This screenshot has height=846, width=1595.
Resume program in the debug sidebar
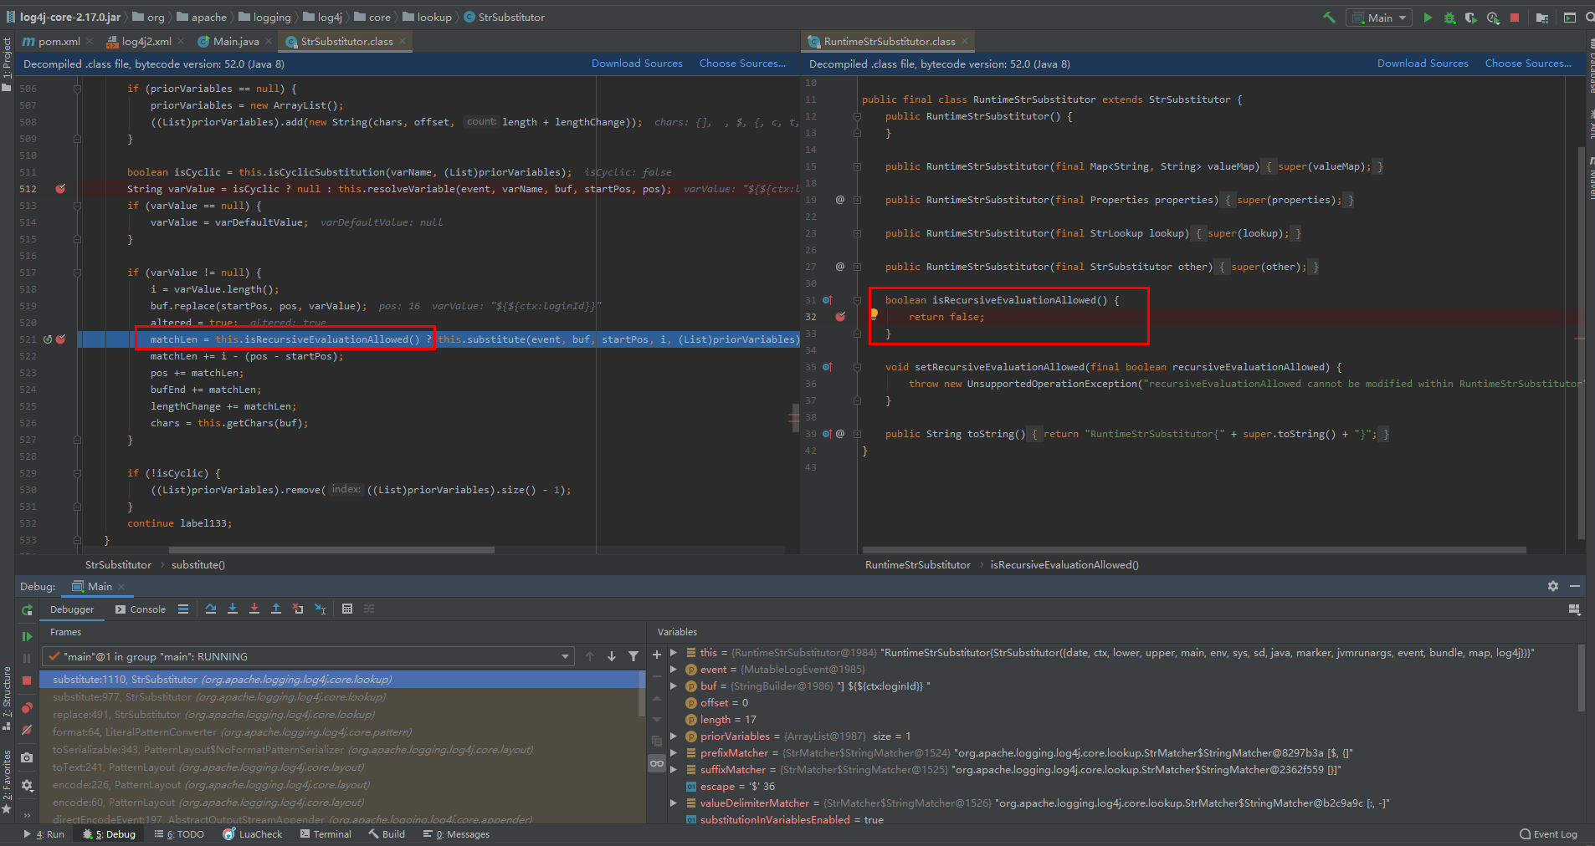tap(27, 636)
